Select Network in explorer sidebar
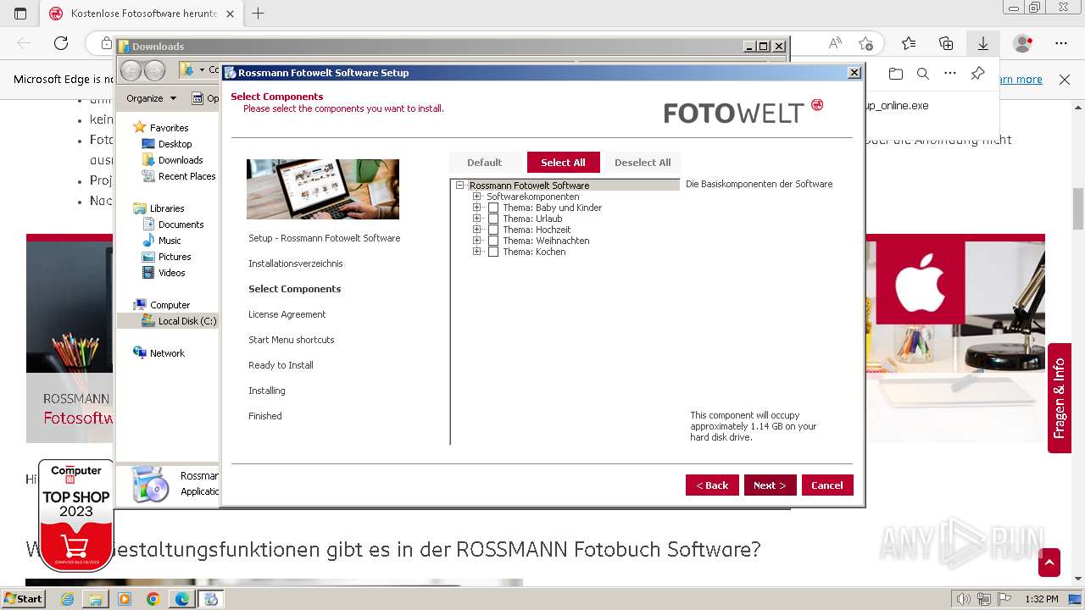The image size is (1085, 610). coord(167,353)
